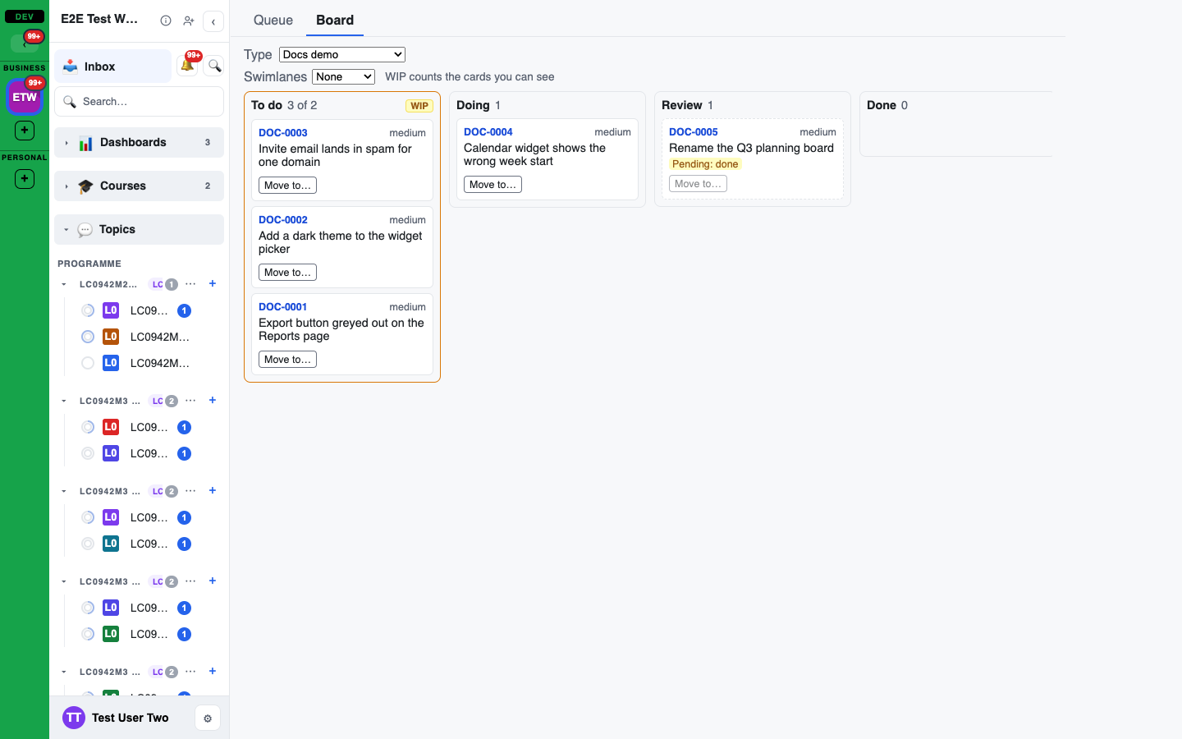Click the Dashboards bar chart icon

click(x=85, y=143)
